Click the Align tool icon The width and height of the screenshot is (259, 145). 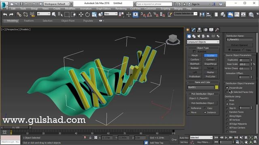click(209, 14)
